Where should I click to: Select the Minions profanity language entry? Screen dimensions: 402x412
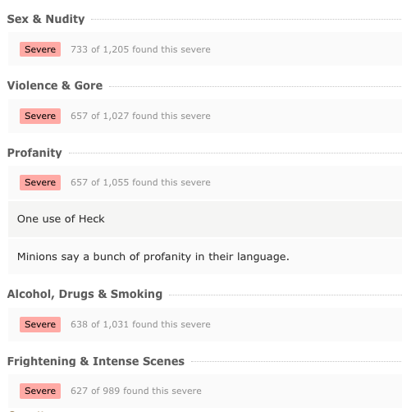(205, 257)
